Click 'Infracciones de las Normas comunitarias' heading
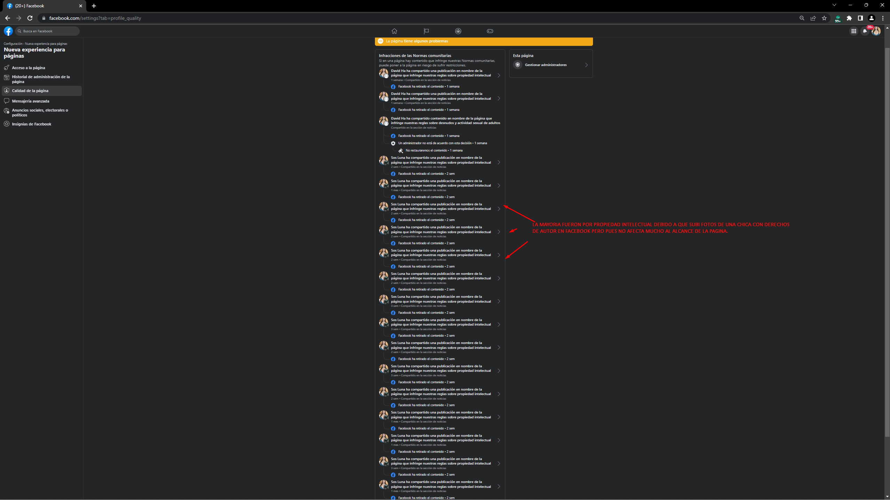The height and width of the screenshot is (500, 890). [415, 56]
